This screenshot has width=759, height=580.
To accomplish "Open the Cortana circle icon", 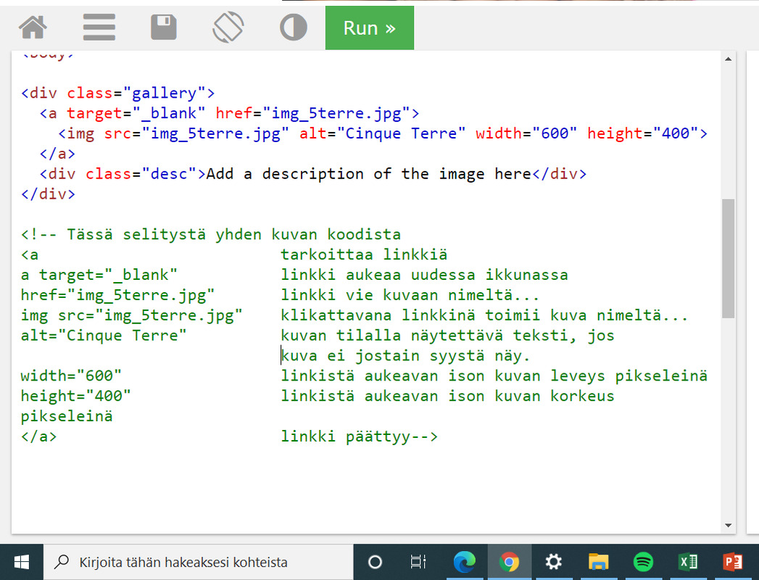I will click(x=375, y=562).
